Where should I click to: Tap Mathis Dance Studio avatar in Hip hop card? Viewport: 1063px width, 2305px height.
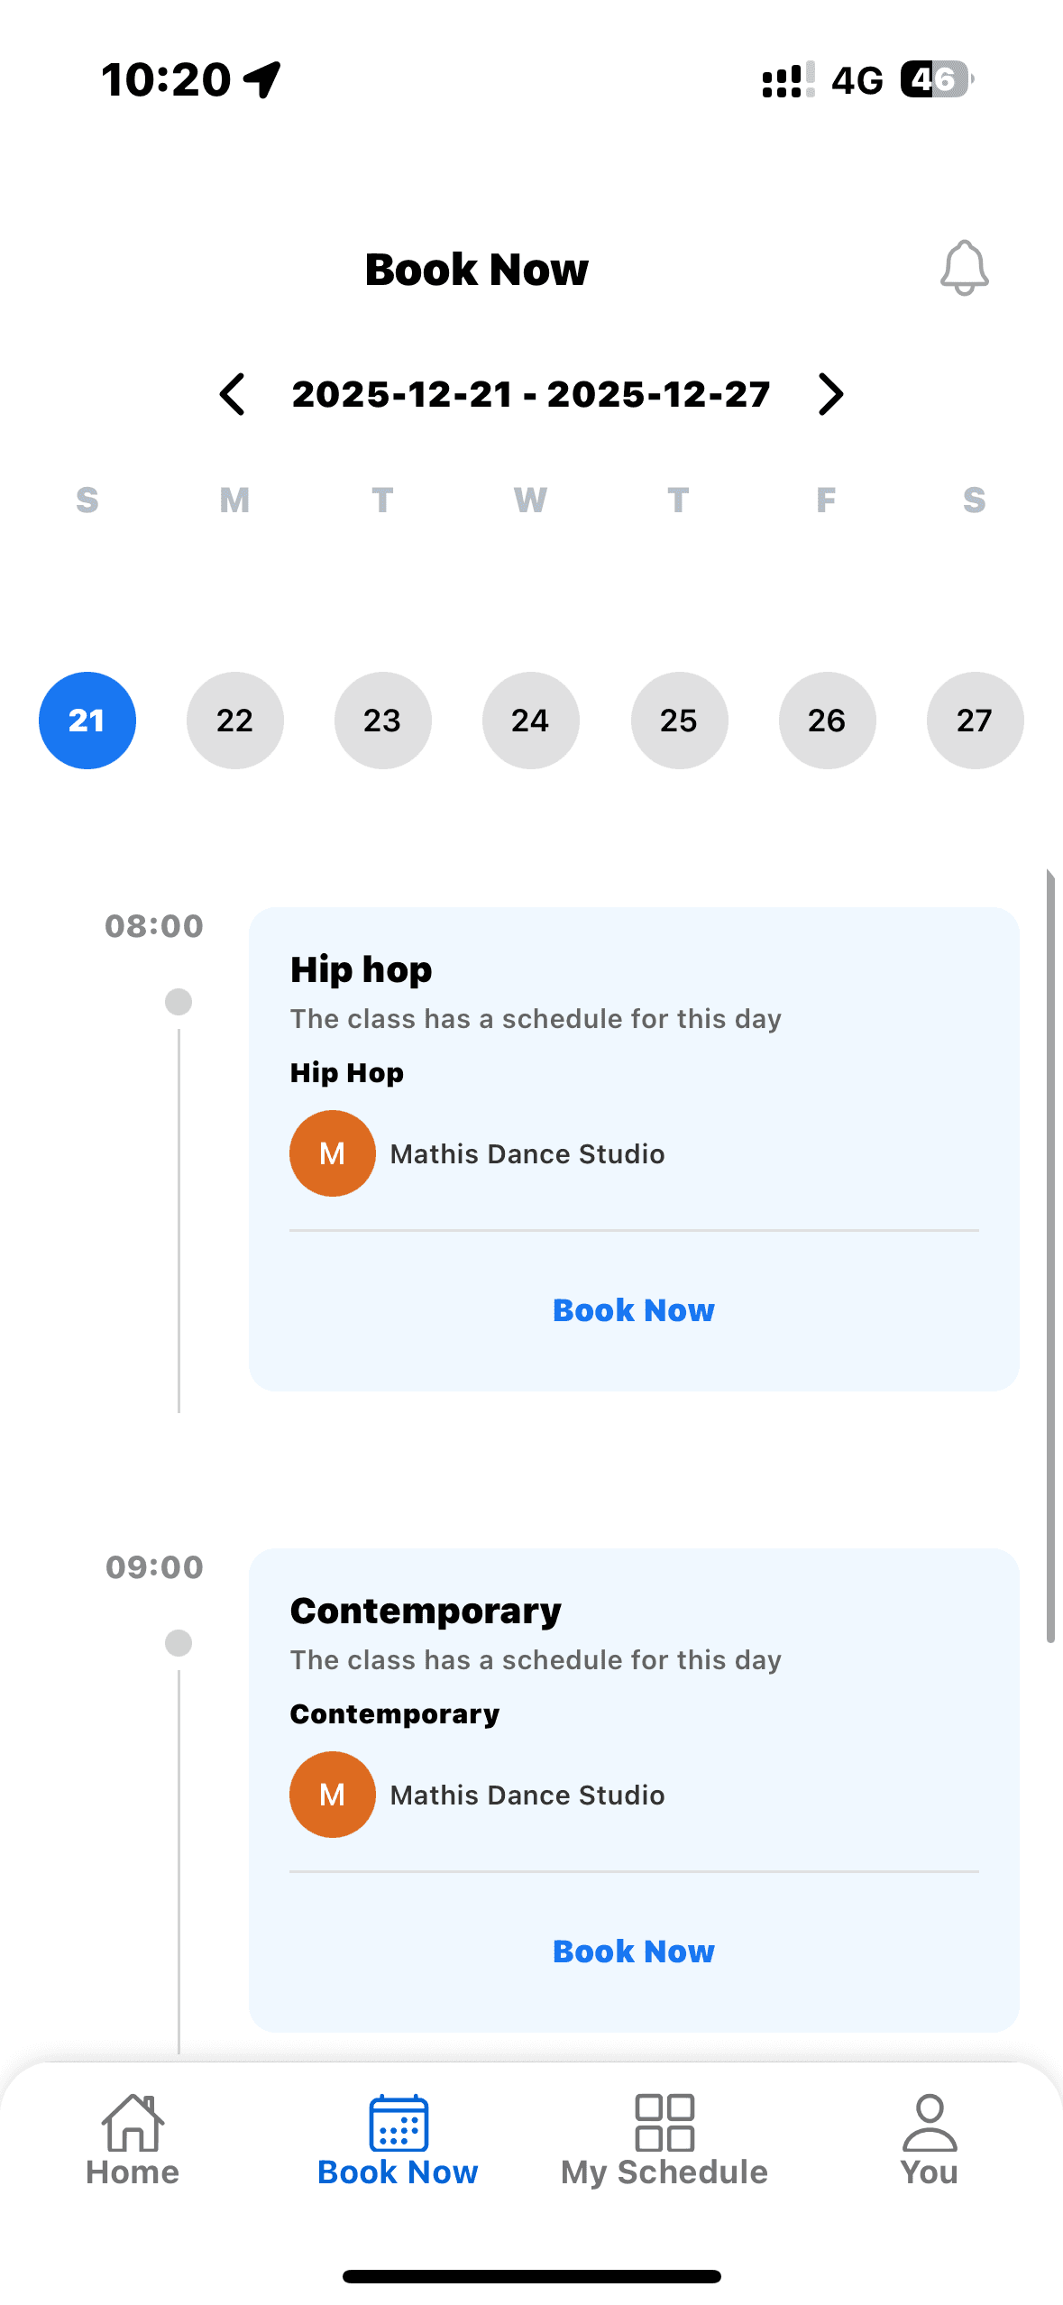332,1152
